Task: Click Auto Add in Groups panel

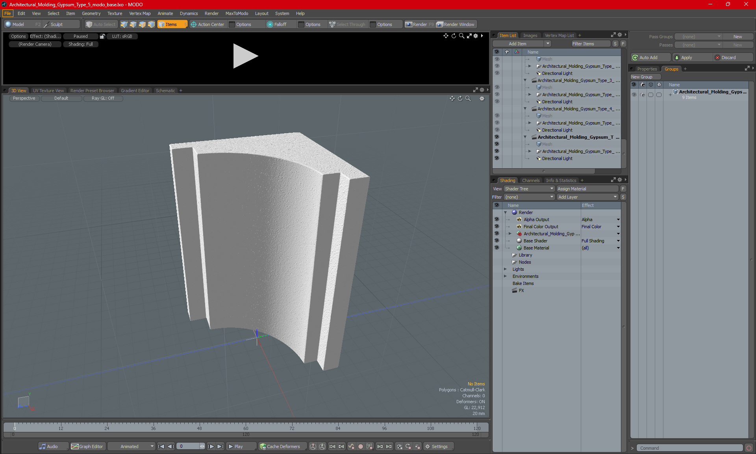Action: coord(650,58)
